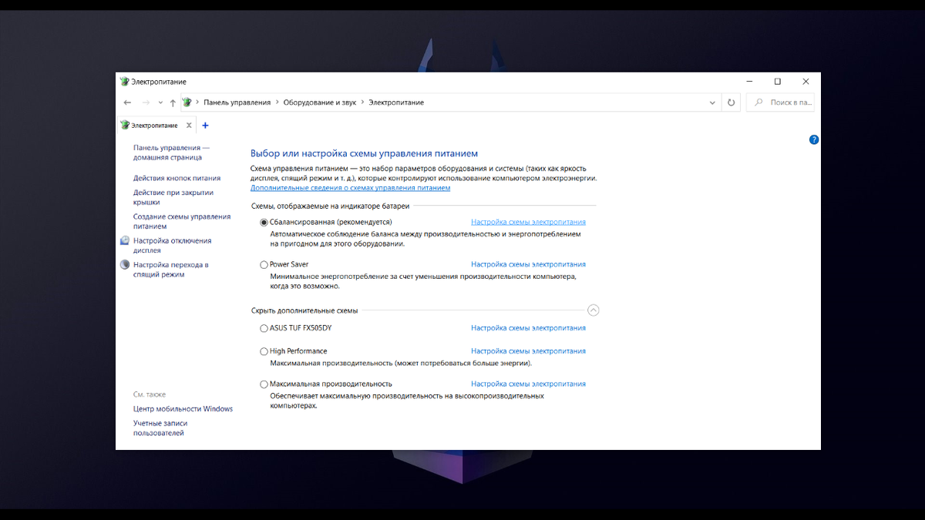The height and width of the screenshot is (520, 925).
Task: Open Настройка отключения дисплея link
Action: click(x=172, y=246)
